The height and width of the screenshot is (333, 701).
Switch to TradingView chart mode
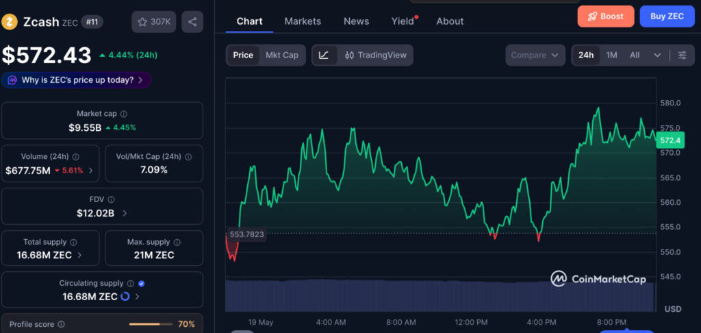tap(376, 55)
